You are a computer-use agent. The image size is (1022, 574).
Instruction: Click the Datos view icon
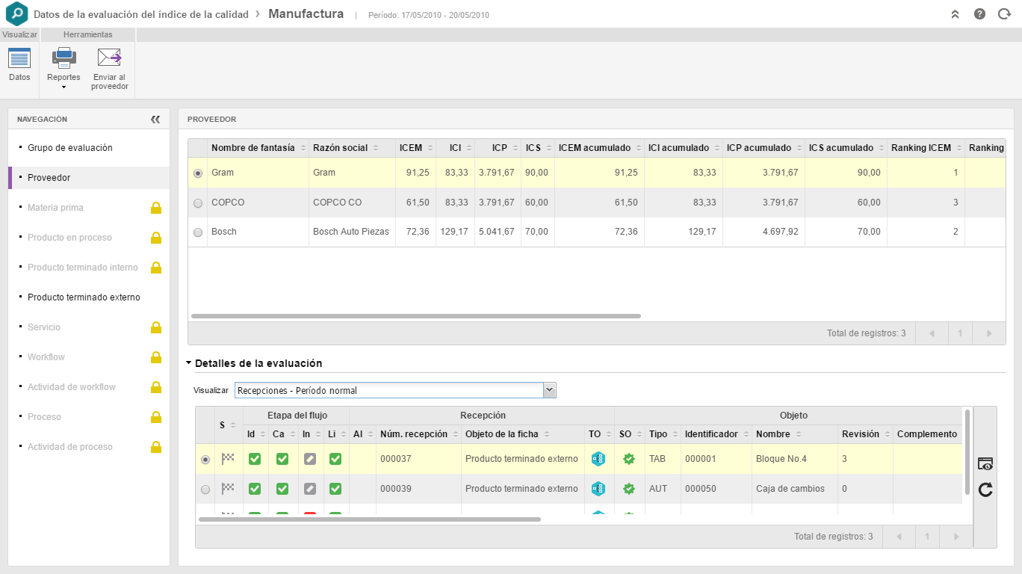[19, 59]
